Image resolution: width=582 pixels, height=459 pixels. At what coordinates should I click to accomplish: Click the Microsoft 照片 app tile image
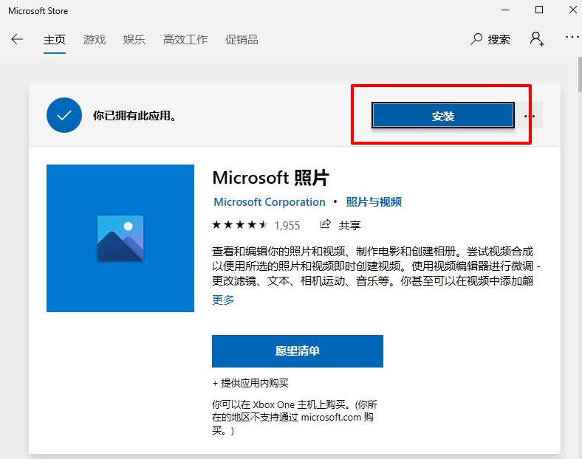tap(120, 238)
